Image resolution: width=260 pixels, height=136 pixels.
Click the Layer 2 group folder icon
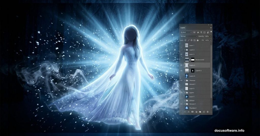(187, 50)
